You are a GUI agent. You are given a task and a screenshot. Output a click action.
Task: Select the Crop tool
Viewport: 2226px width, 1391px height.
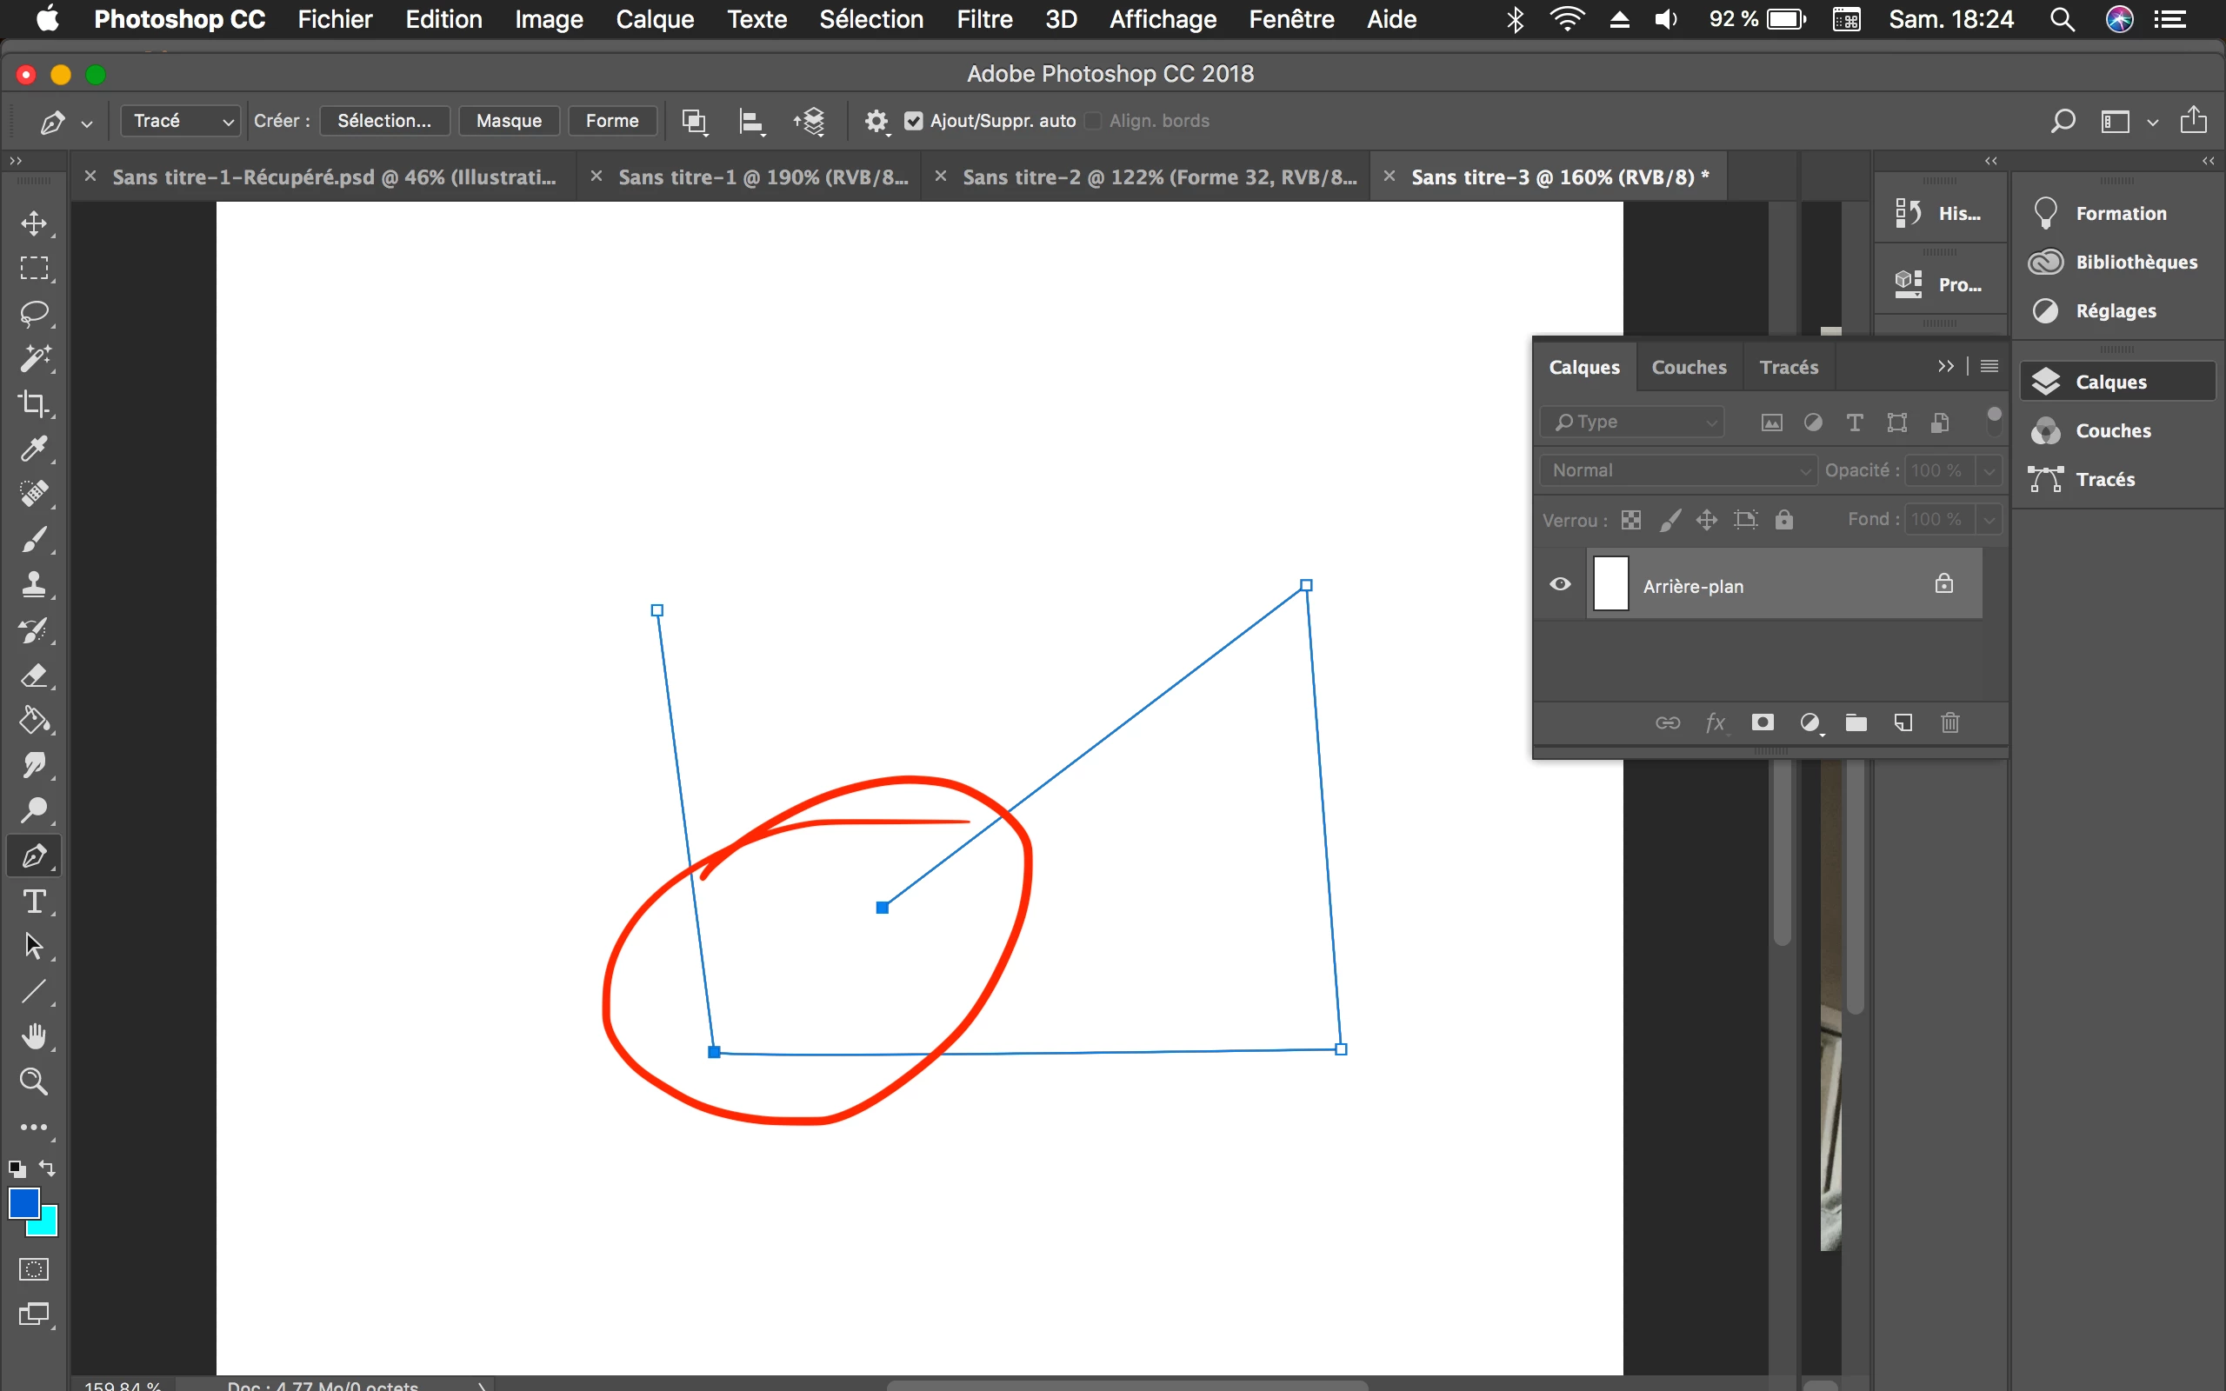[34, 404]
